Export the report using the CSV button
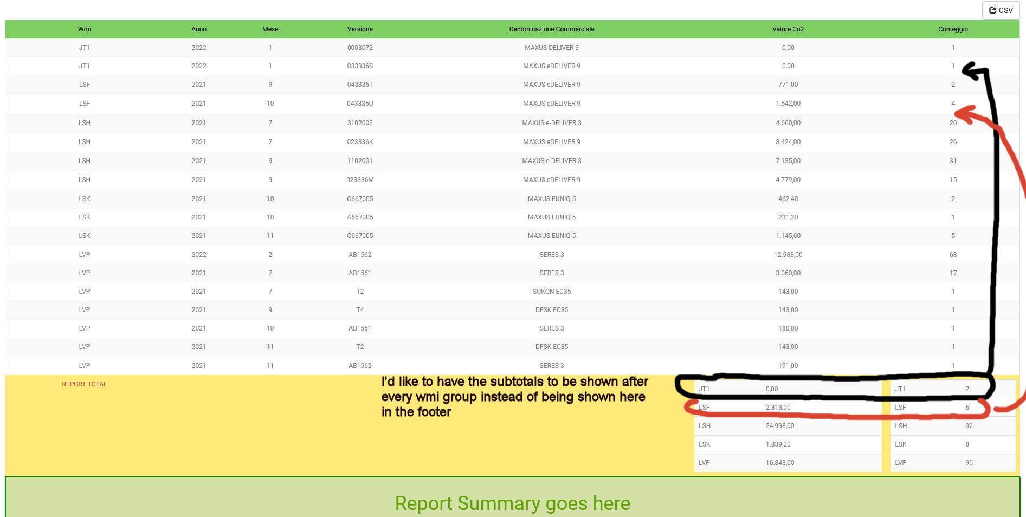This screenshot has height=517, width=1026. [x=1000, y=10]
